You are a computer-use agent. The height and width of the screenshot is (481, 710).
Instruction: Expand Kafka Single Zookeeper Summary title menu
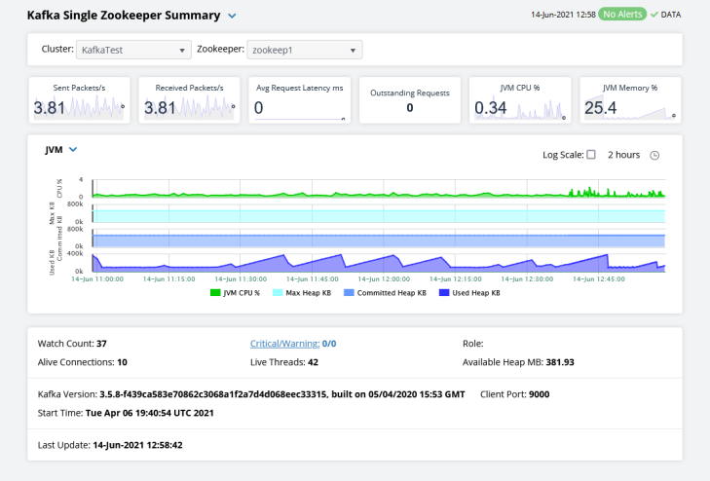[231, 16]
